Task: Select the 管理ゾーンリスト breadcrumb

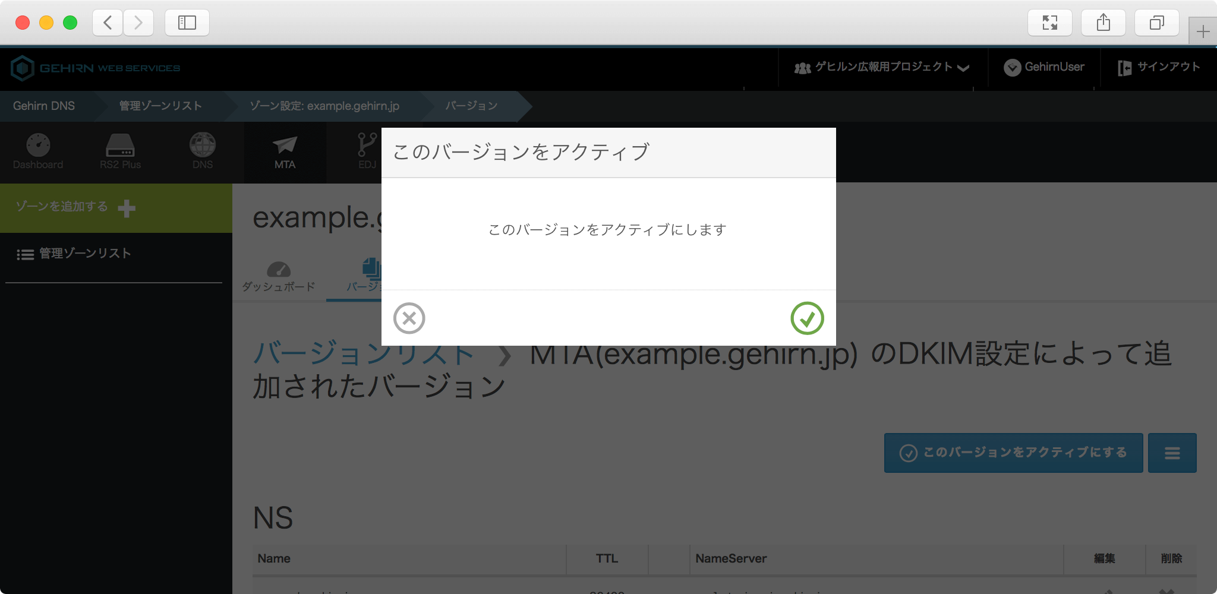Action: [160, 106]
